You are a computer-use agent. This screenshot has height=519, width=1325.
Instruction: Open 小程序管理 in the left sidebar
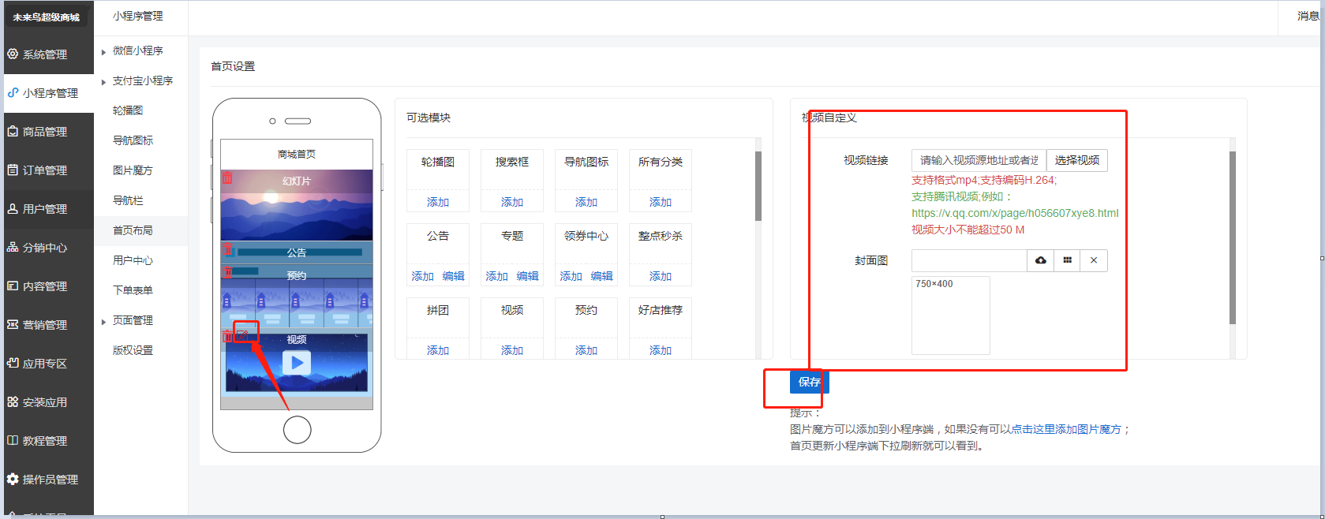49,93
